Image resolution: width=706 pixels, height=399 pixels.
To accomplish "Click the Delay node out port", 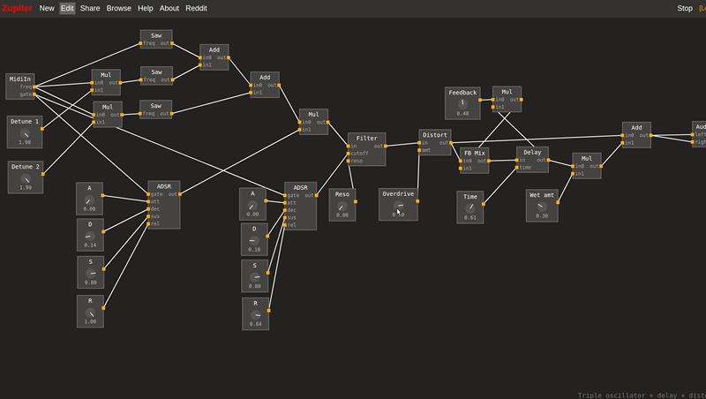I will pos(548,160).
